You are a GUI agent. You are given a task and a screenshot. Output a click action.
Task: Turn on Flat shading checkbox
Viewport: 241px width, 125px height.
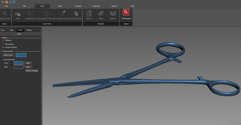(3, 44)
